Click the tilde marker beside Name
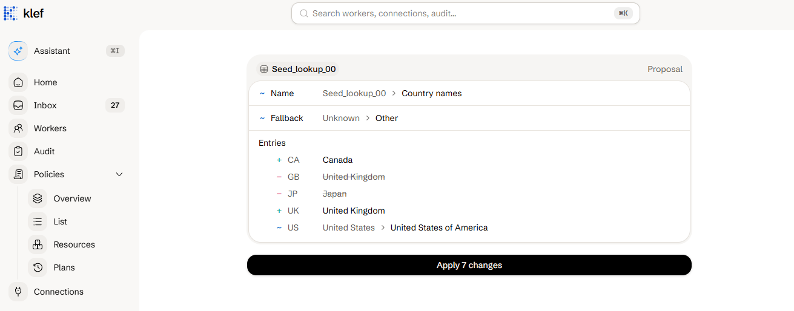 (x=262, y=93)
